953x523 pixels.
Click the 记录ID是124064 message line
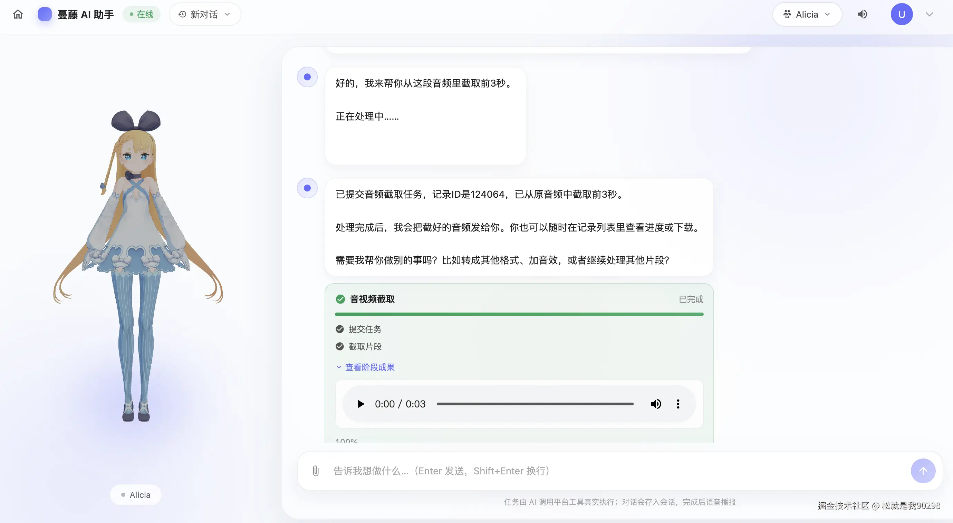pyautogui.click(x=481, y=194)
